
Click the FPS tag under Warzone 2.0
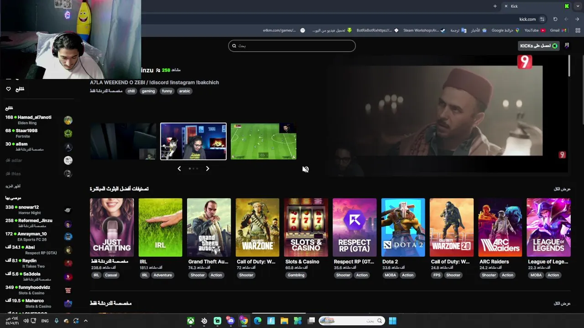(x=437, y=275)
